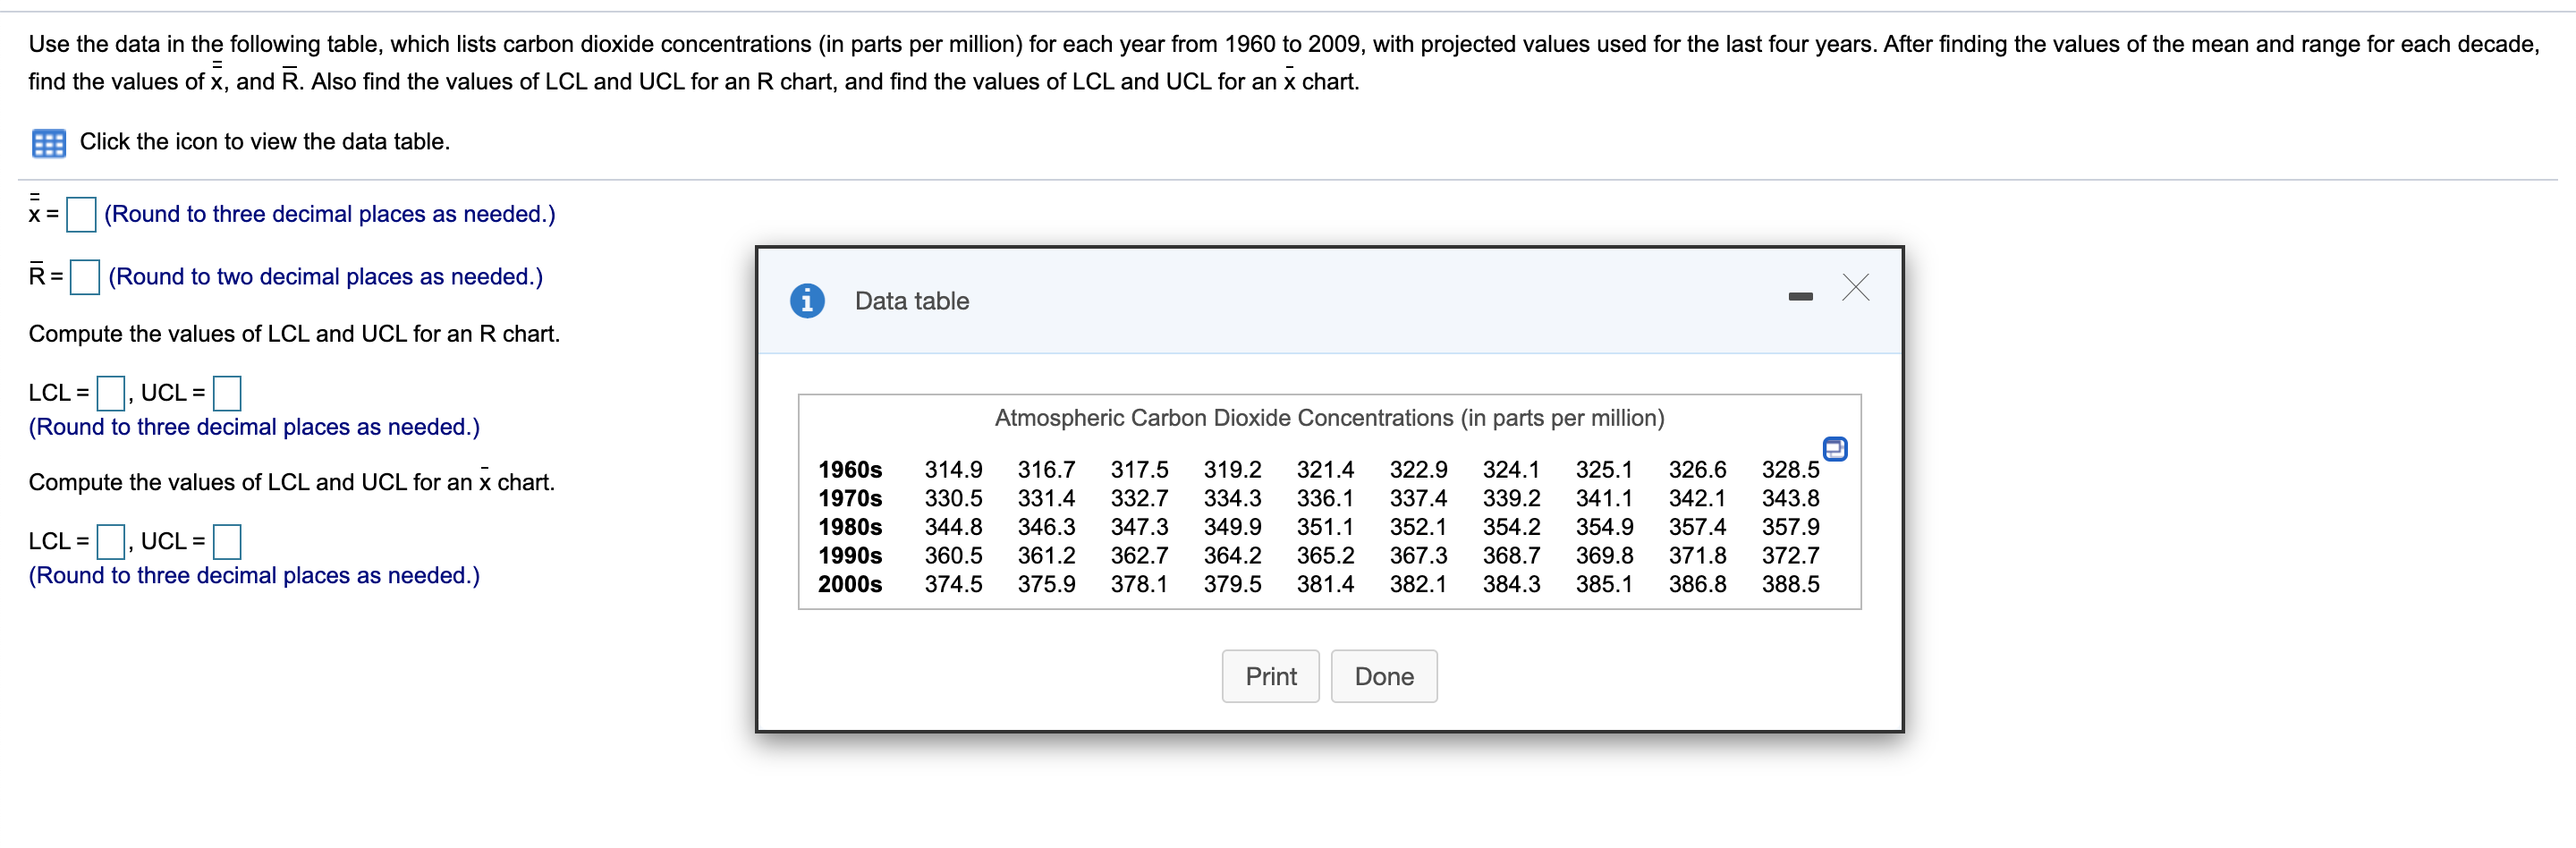
Task: Minimize the Data table dialog
Action: (x=1800, y=296)
